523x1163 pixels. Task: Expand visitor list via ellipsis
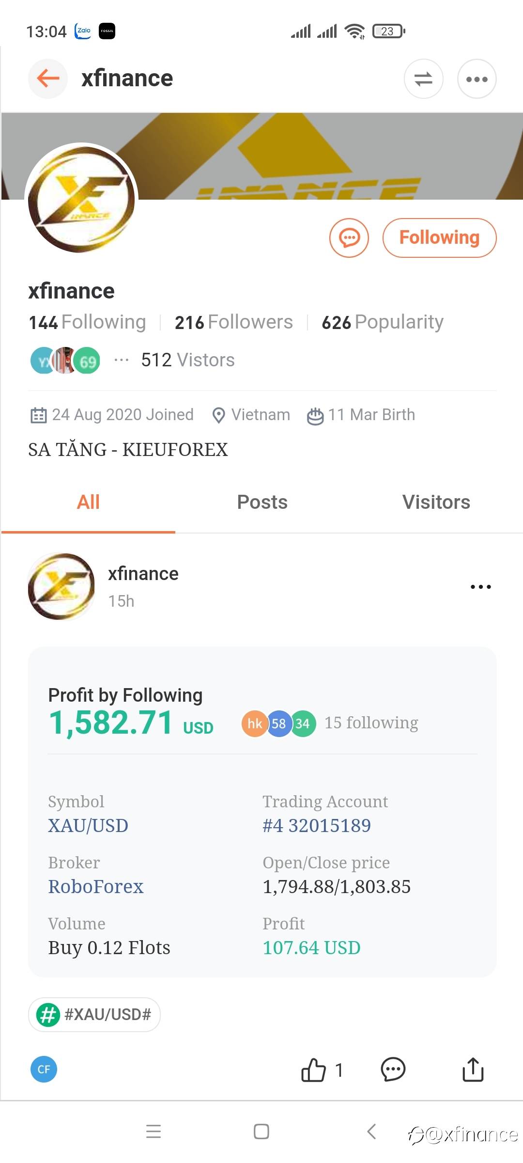pos(121,360)
